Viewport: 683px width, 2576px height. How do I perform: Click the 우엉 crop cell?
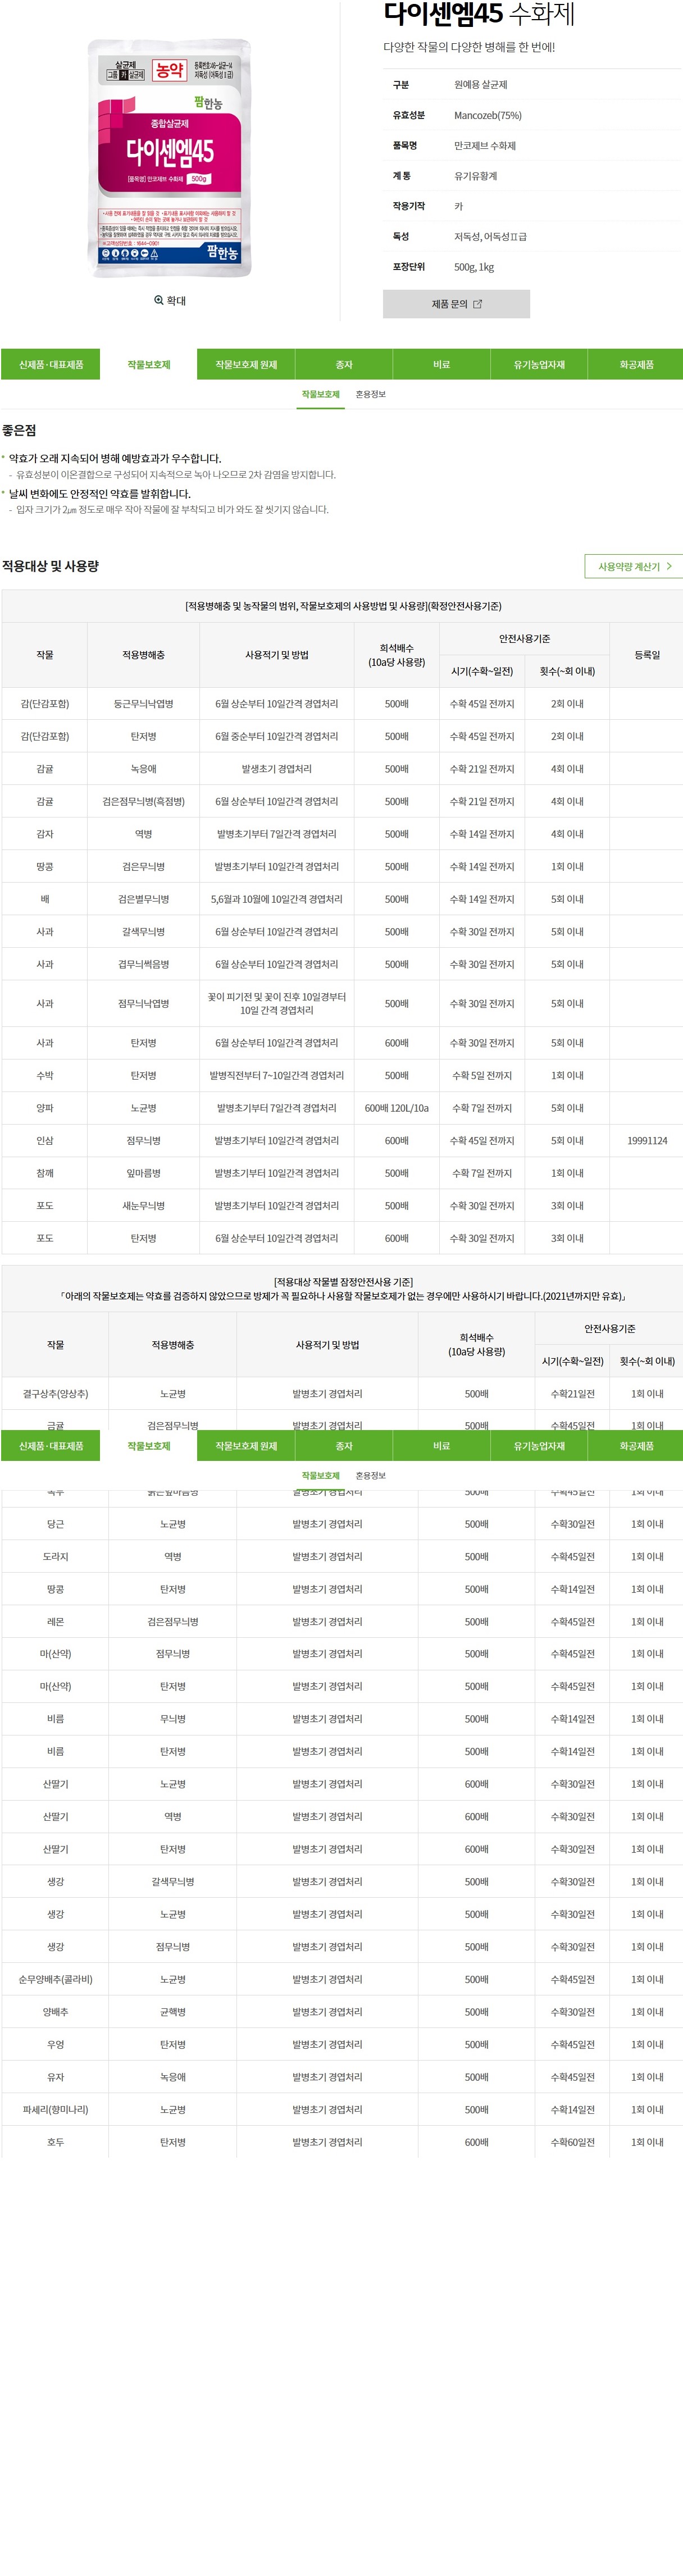pos(55,2045)
